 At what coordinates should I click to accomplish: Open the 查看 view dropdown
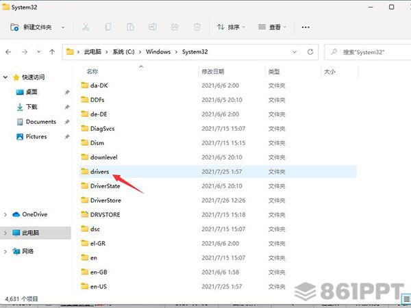tap(272, 27)
